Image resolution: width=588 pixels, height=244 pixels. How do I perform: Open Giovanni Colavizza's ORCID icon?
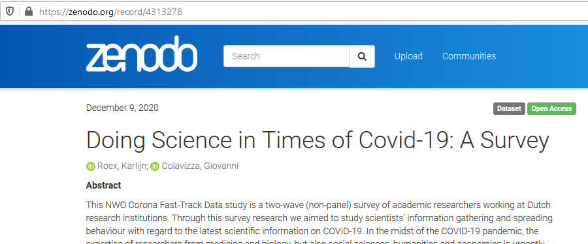click(154, 166)
